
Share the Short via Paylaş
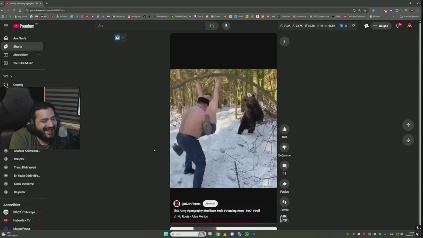(285, 183)
